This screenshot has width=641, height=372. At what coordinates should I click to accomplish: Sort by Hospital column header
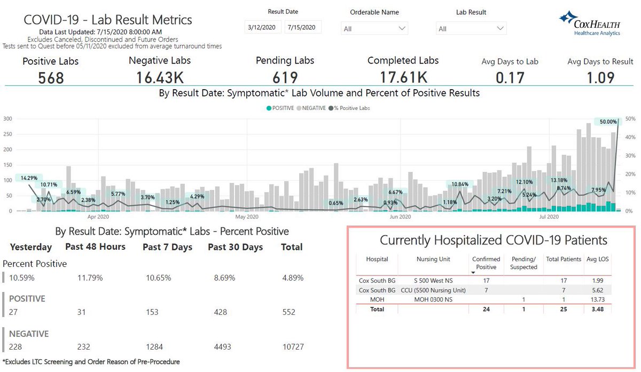click(x=377, y=259)
